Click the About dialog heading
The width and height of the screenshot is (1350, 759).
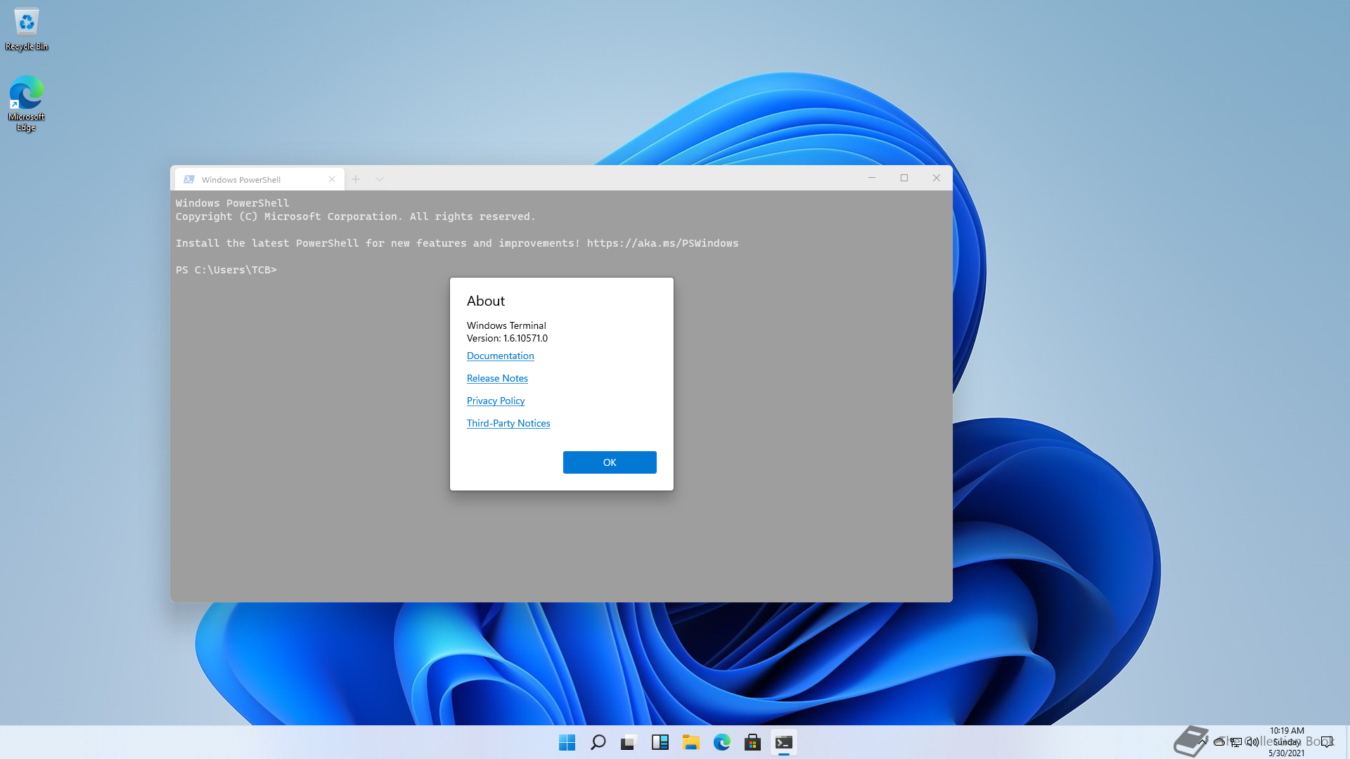(486, 301)
